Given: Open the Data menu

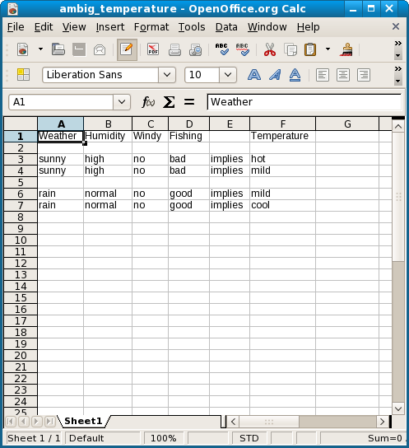Looking at the screenshot, I should [x=226, y=27].
